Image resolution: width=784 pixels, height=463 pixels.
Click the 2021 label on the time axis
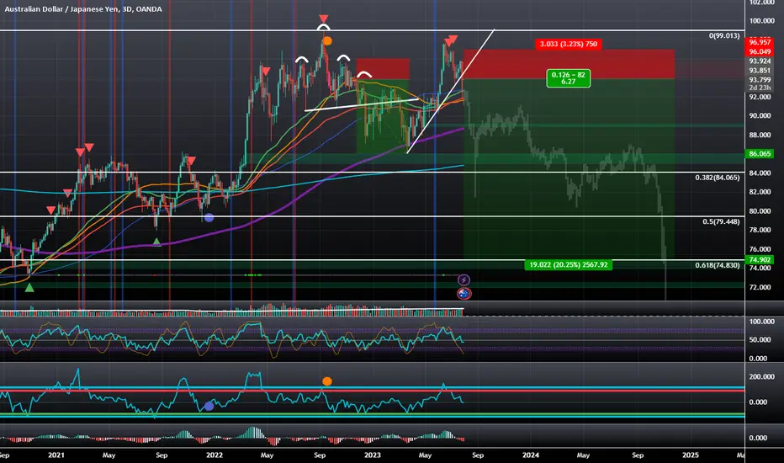[56, 455]
